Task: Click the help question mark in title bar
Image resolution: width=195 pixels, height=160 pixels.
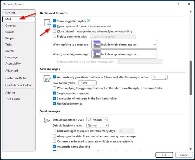Action: (x=177, y=4)
